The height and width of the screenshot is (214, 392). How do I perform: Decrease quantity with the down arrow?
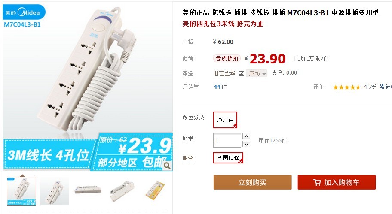pyautogui.click(x=246, y=144)
